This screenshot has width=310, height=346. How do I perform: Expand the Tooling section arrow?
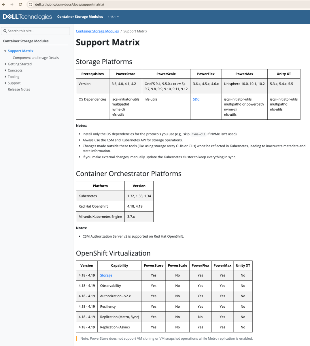[x=5, y=77]
